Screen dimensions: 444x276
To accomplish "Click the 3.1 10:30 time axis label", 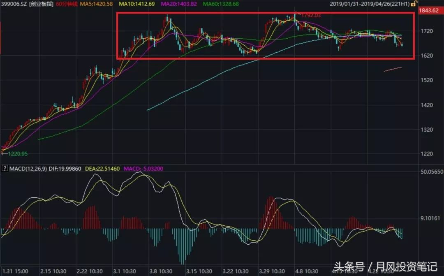I will (x=124, y=271).
